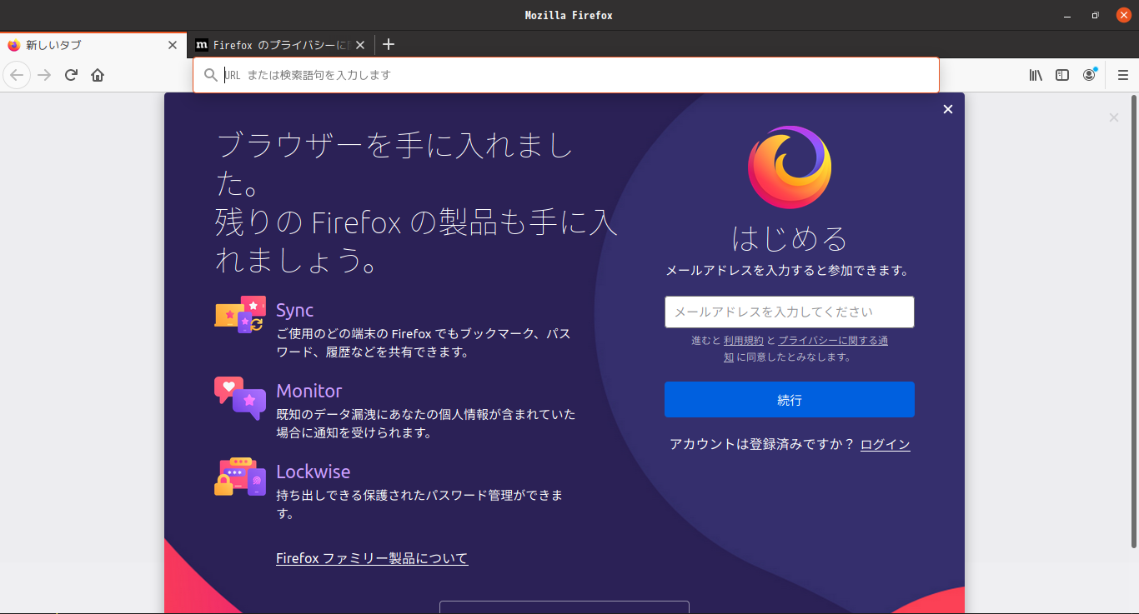The width and height of the screenshot is (1139, 614).
Task: Click the page vertical scrollbar
Action: pos(1133,320)
